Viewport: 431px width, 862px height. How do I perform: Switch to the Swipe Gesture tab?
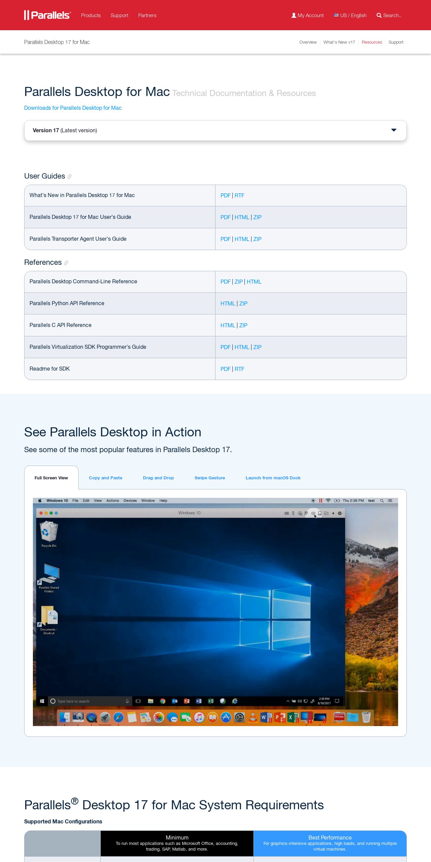pos(210,478)
